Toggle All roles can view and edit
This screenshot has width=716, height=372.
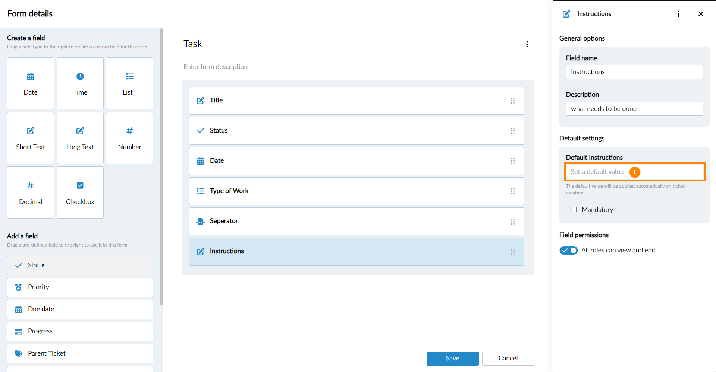coord(568,250)
